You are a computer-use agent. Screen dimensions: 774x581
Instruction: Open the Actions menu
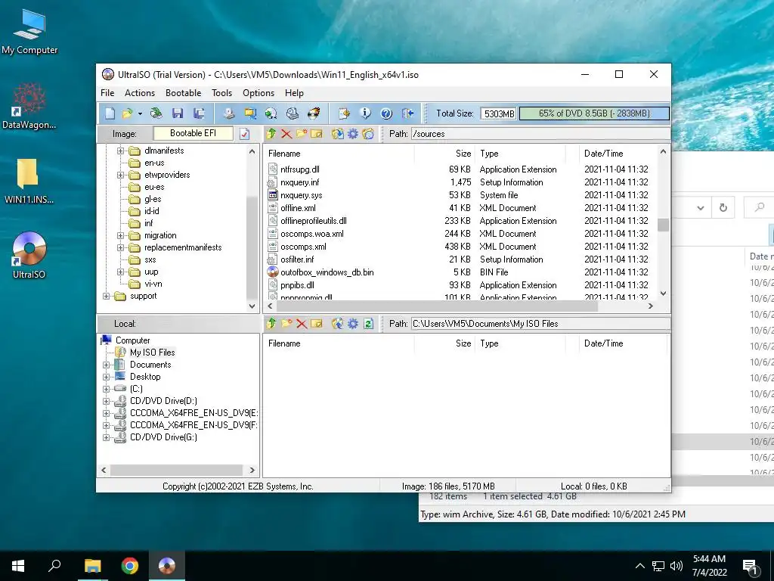click(140, 93)
